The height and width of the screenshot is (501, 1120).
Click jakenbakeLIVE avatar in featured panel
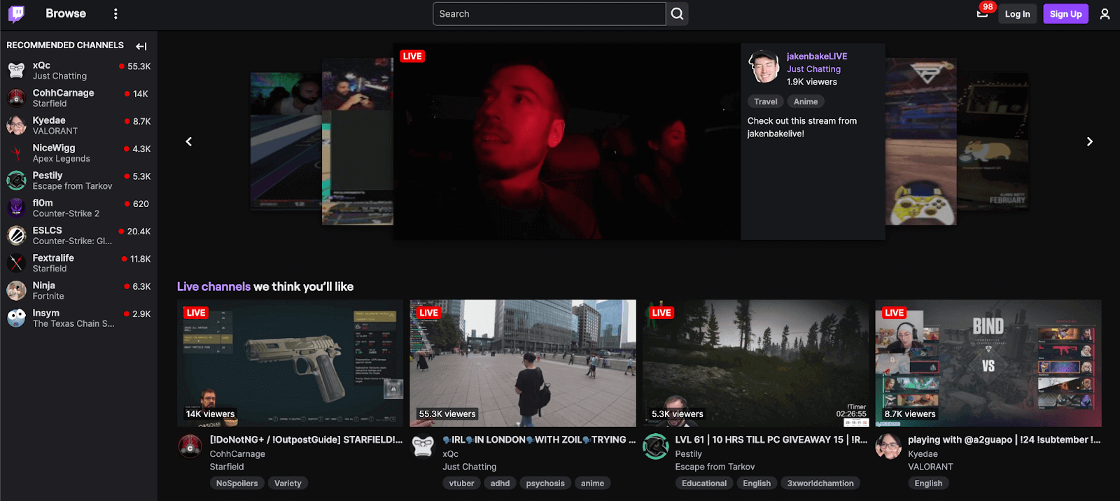point(764,66)
